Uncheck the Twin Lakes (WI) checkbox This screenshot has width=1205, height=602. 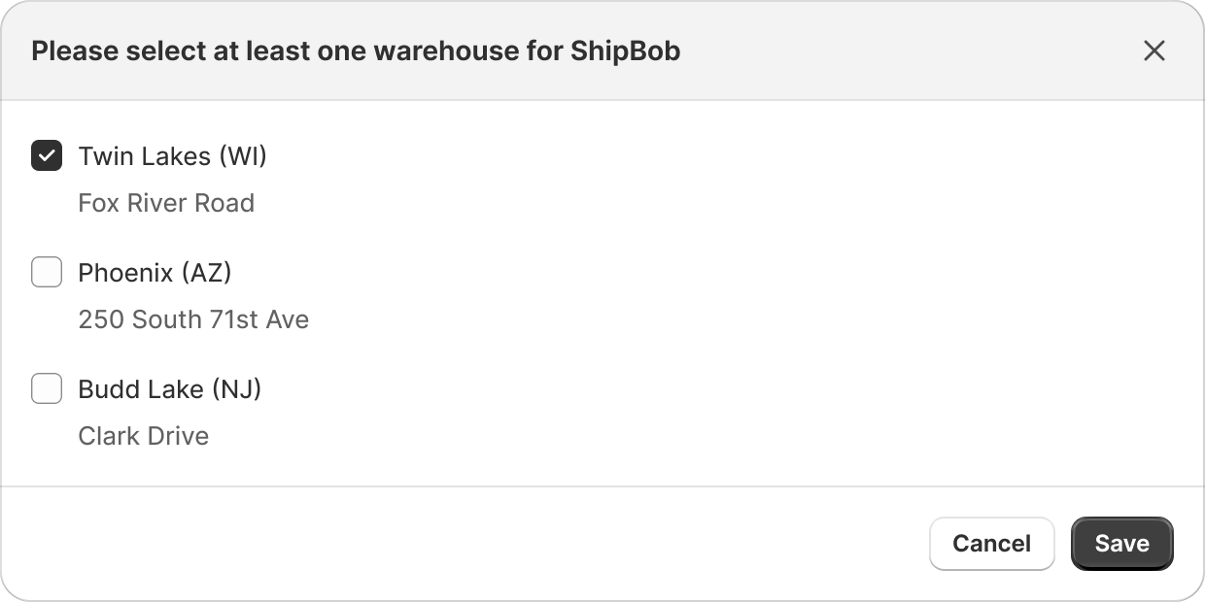tap(47, 155)
